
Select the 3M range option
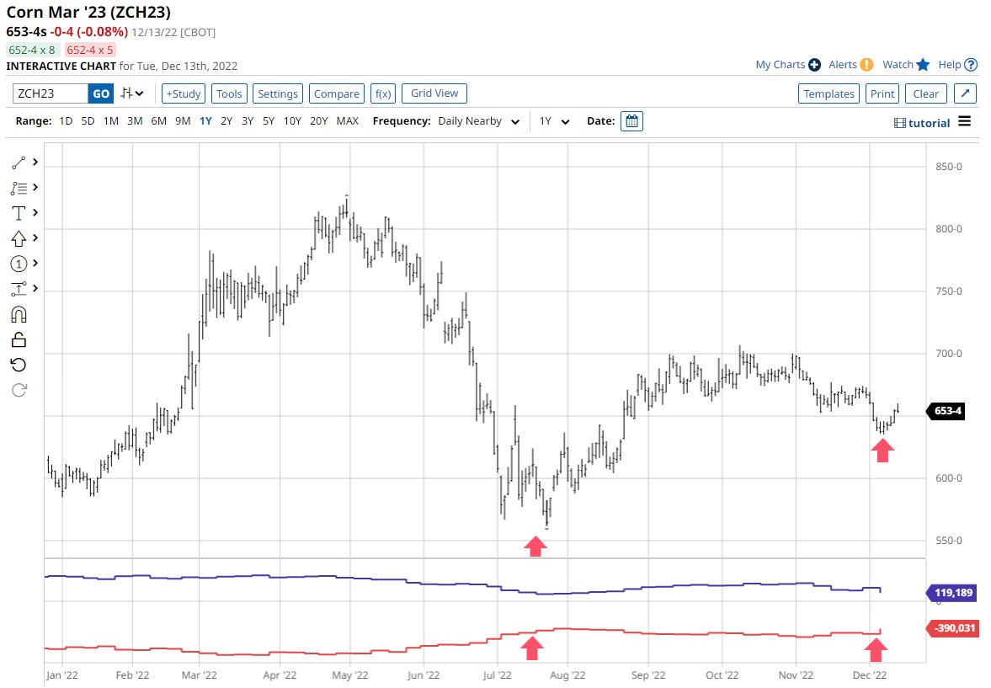coord(135,120)
